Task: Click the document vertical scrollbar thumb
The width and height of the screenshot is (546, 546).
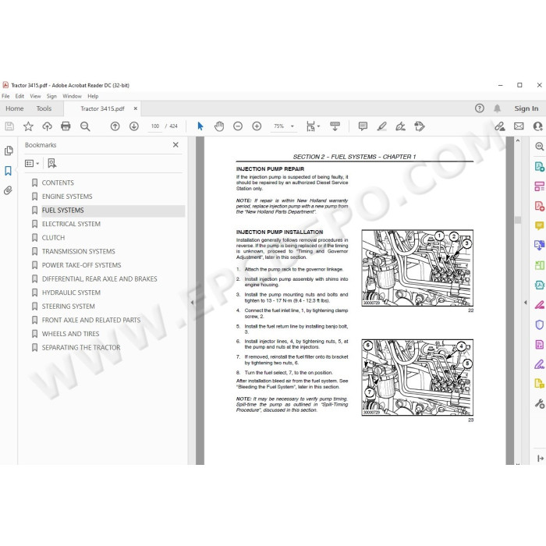Action: [518, 220]
